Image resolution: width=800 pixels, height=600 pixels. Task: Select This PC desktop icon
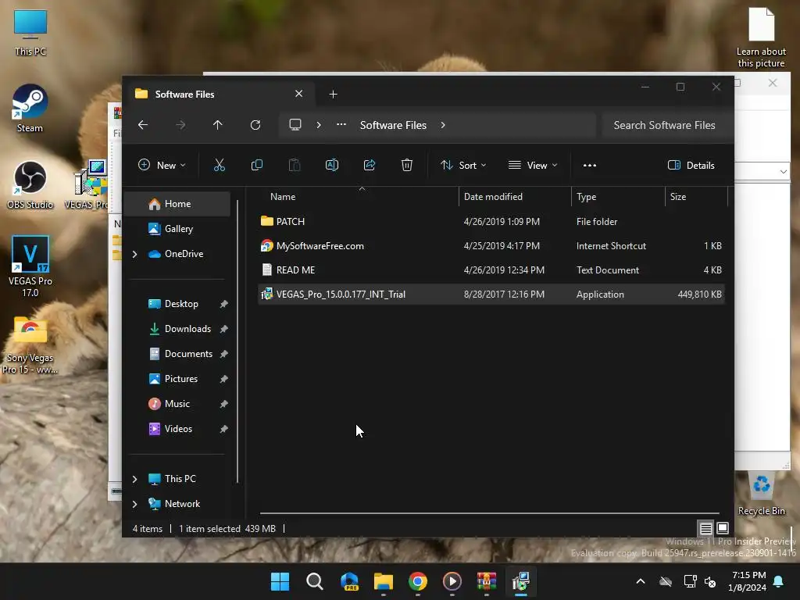pos(30,33)
